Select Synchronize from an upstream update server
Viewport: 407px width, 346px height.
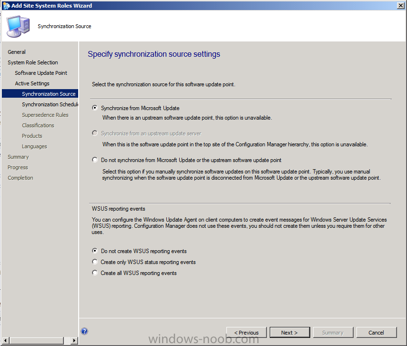coord(95,133)
